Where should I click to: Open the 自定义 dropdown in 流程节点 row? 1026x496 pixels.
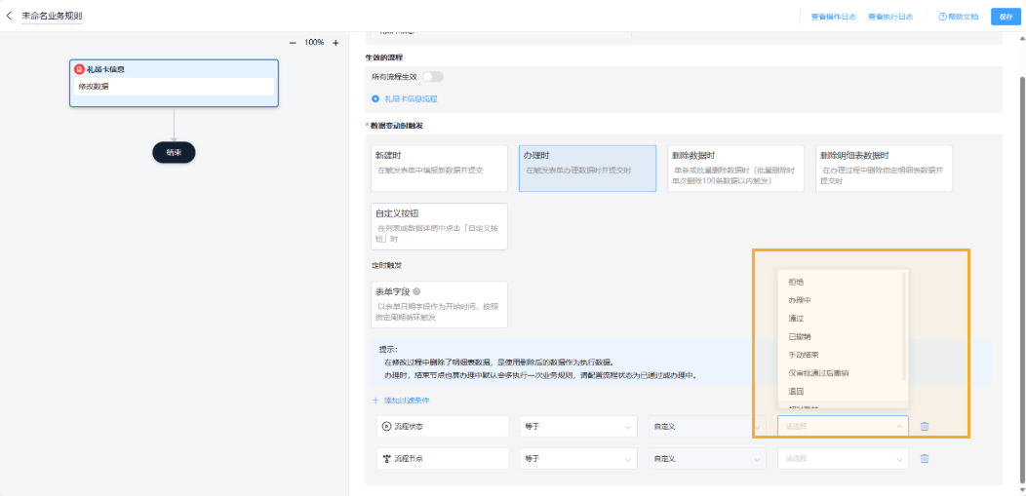pyautogui.click(x=707, y=459)
